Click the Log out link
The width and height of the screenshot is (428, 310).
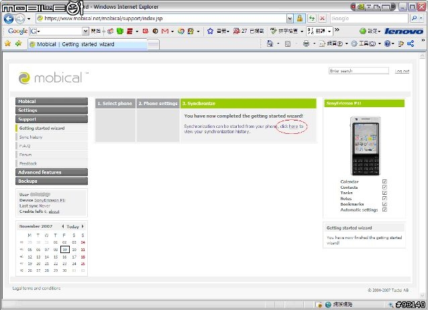pos(402,71)
